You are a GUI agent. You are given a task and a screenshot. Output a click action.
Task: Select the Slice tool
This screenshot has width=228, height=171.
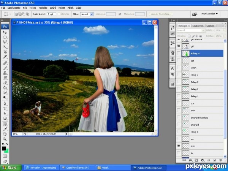pos(5,57)
